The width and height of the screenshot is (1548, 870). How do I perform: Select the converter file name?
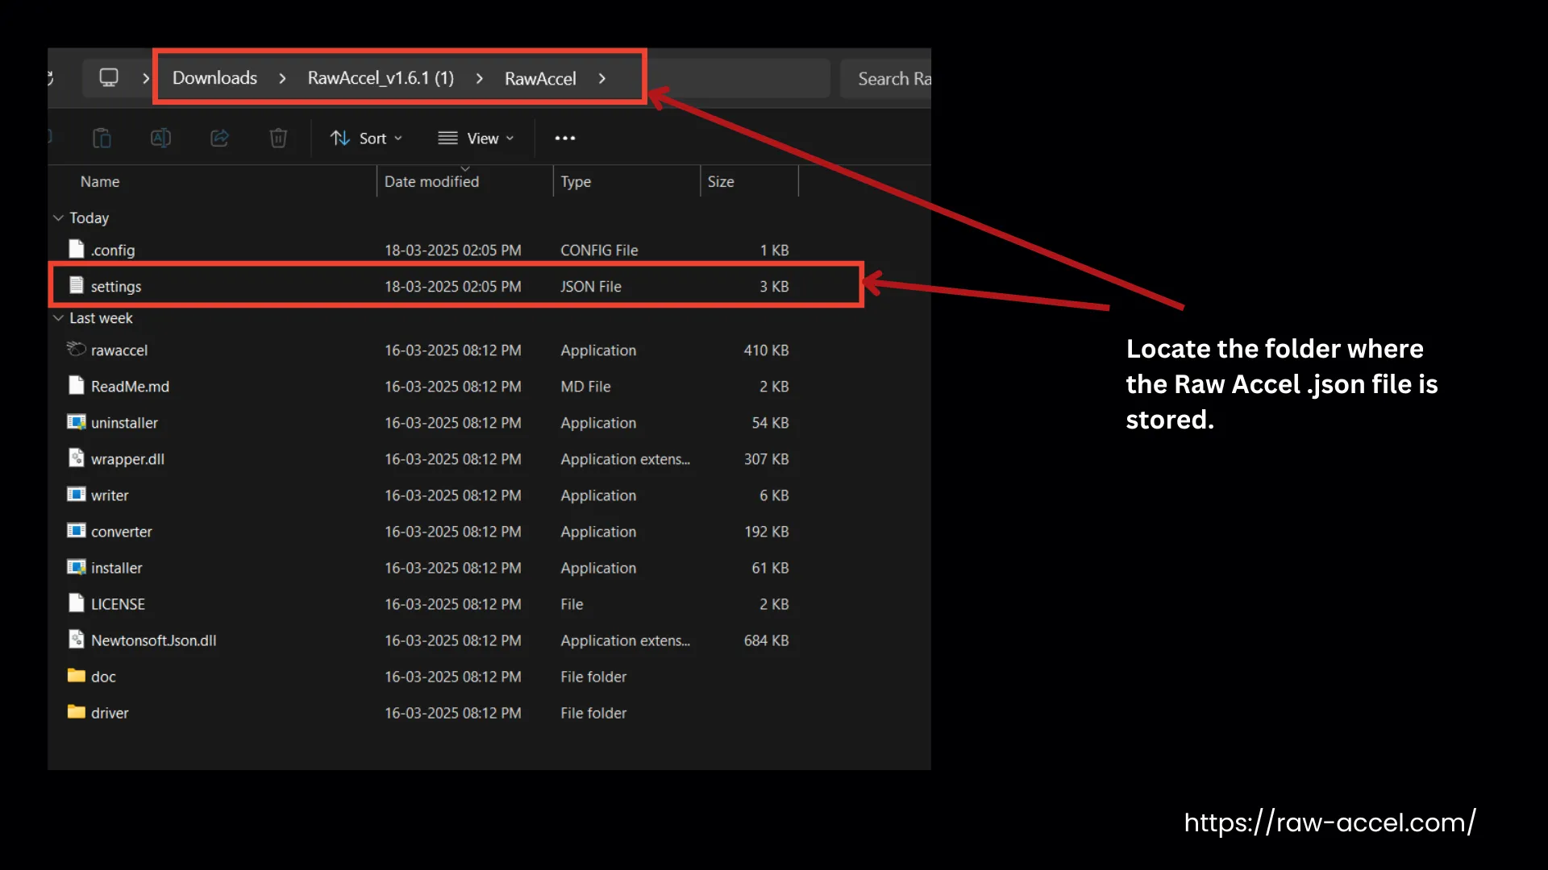coord(122,532)
